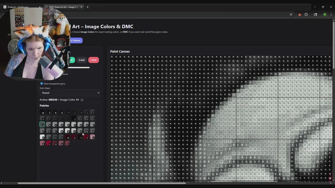
Task: Select dark palette swatch with @ symbol
Action: point(42,112)
